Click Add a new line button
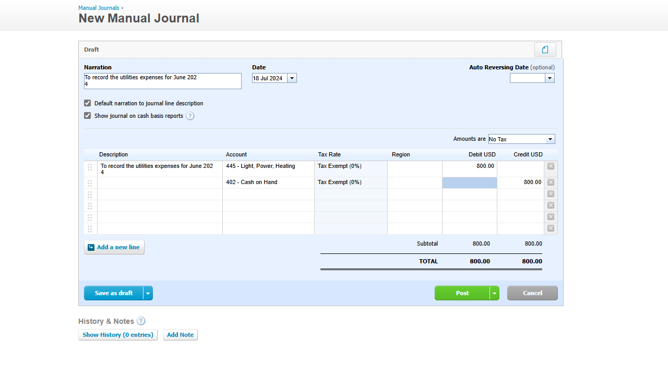Image resolution: width=668 pixels, height=377 pixels. (x=114, y=247)
